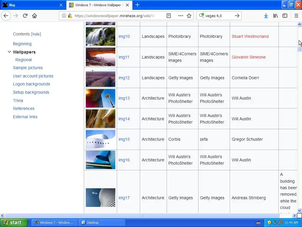Go to the Wallpapers section
Viewport: 302px width, 227px height.
tap(24, 52)
